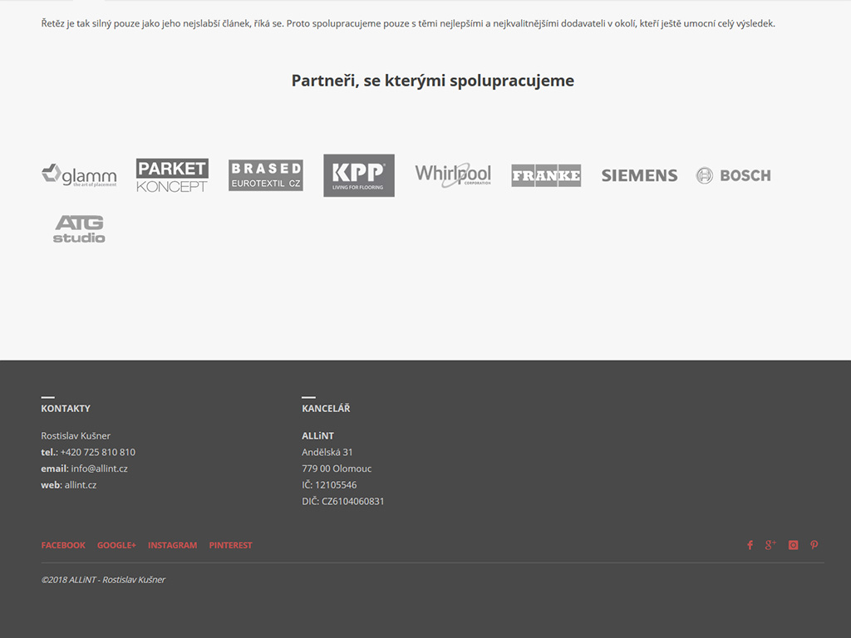Click the '©2018 ALLiNT - Rostislav Kušner' copyright line
The width and height of the screenshot is (851, 638).
click(103, 580)
